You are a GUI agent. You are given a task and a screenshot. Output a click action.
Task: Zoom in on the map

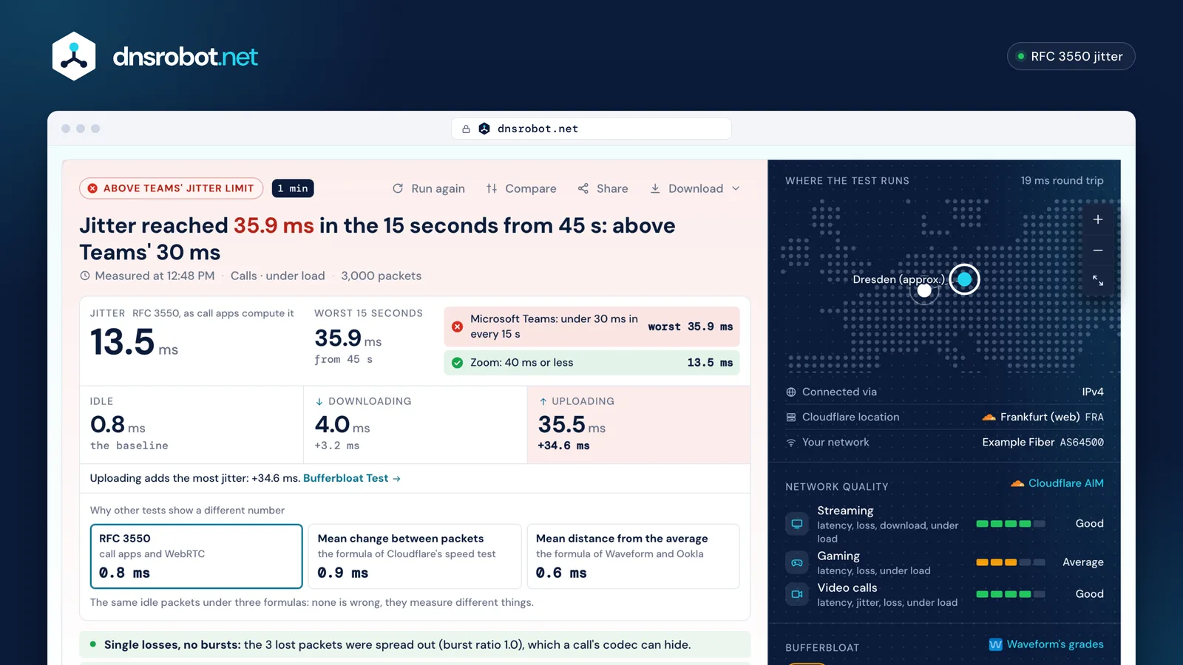[x=1098, y=219]
